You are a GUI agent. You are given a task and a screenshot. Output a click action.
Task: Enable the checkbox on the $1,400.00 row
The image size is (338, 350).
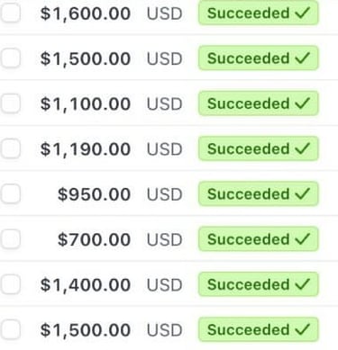[x=11, y=284]
